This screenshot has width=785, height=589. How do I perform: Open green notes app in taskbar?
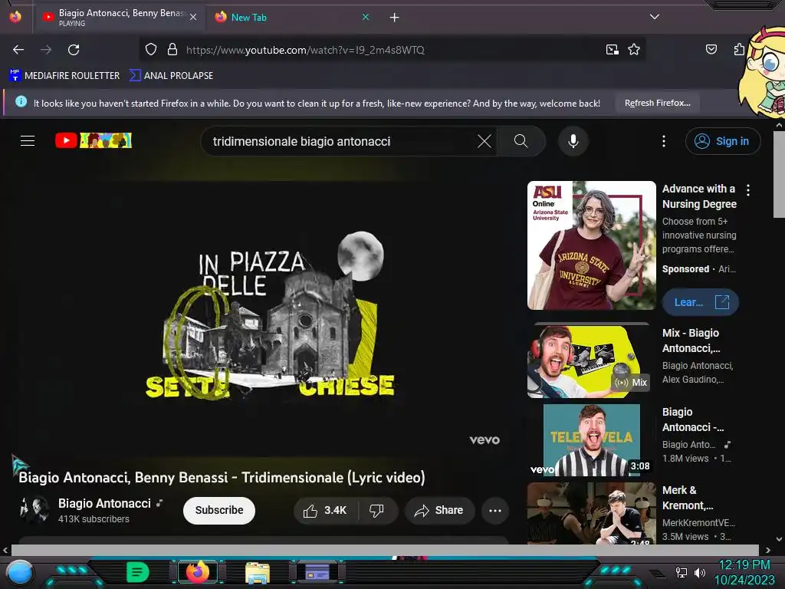click(x=137, y=572)
